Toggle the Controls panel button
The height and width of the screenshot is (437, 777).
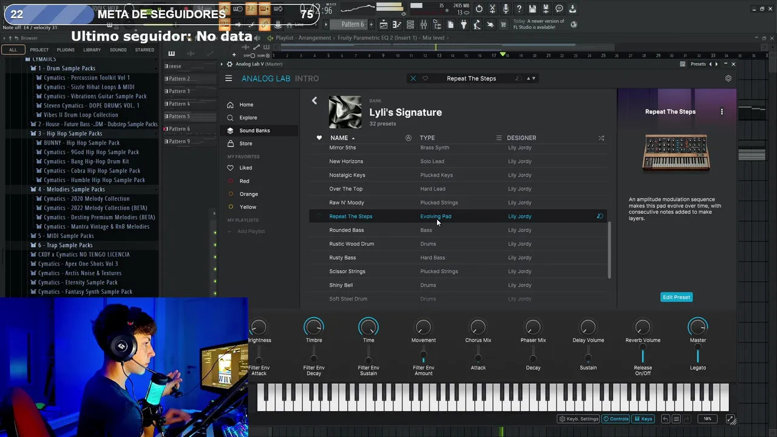(x=616, y=419)
